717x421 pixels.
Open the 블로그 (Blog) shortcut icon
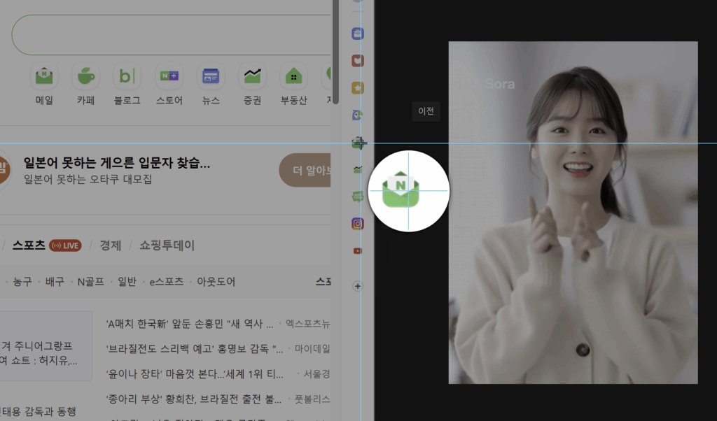(x=127, y=76)
